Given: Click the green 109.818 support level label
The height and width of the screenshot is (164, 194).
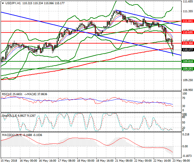Looking at the screenshot, I should coord(187,61).
